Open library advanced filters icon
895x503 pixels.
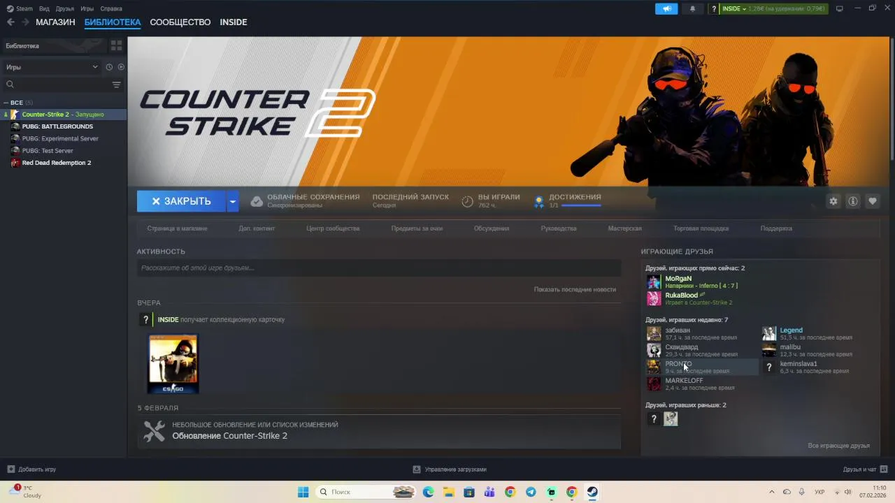click(117, 85)
